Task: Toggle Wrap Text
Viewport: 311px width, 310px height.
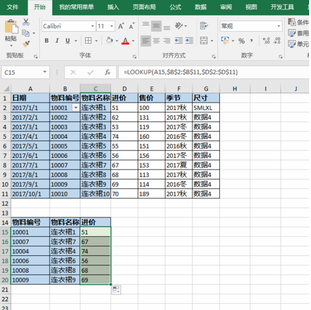Action: pos(204,25)
